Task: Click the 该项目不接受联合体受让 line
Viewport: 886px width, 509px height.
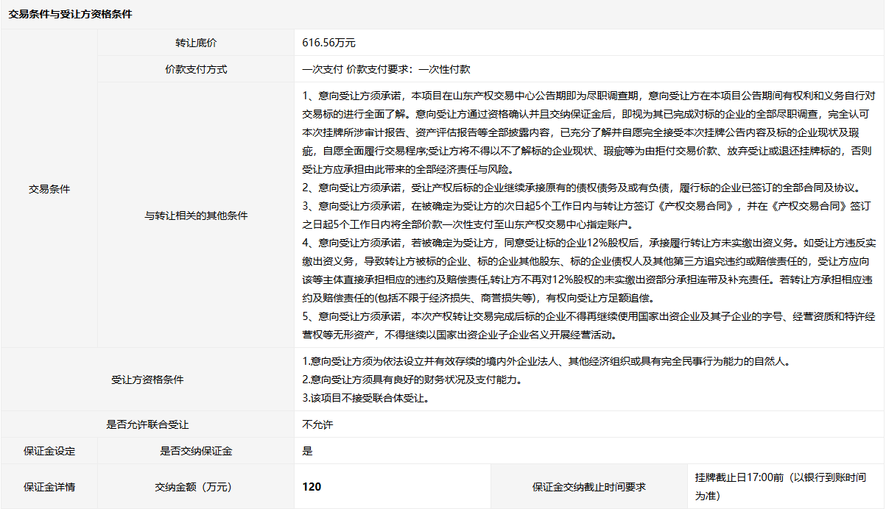Action: 365,398
